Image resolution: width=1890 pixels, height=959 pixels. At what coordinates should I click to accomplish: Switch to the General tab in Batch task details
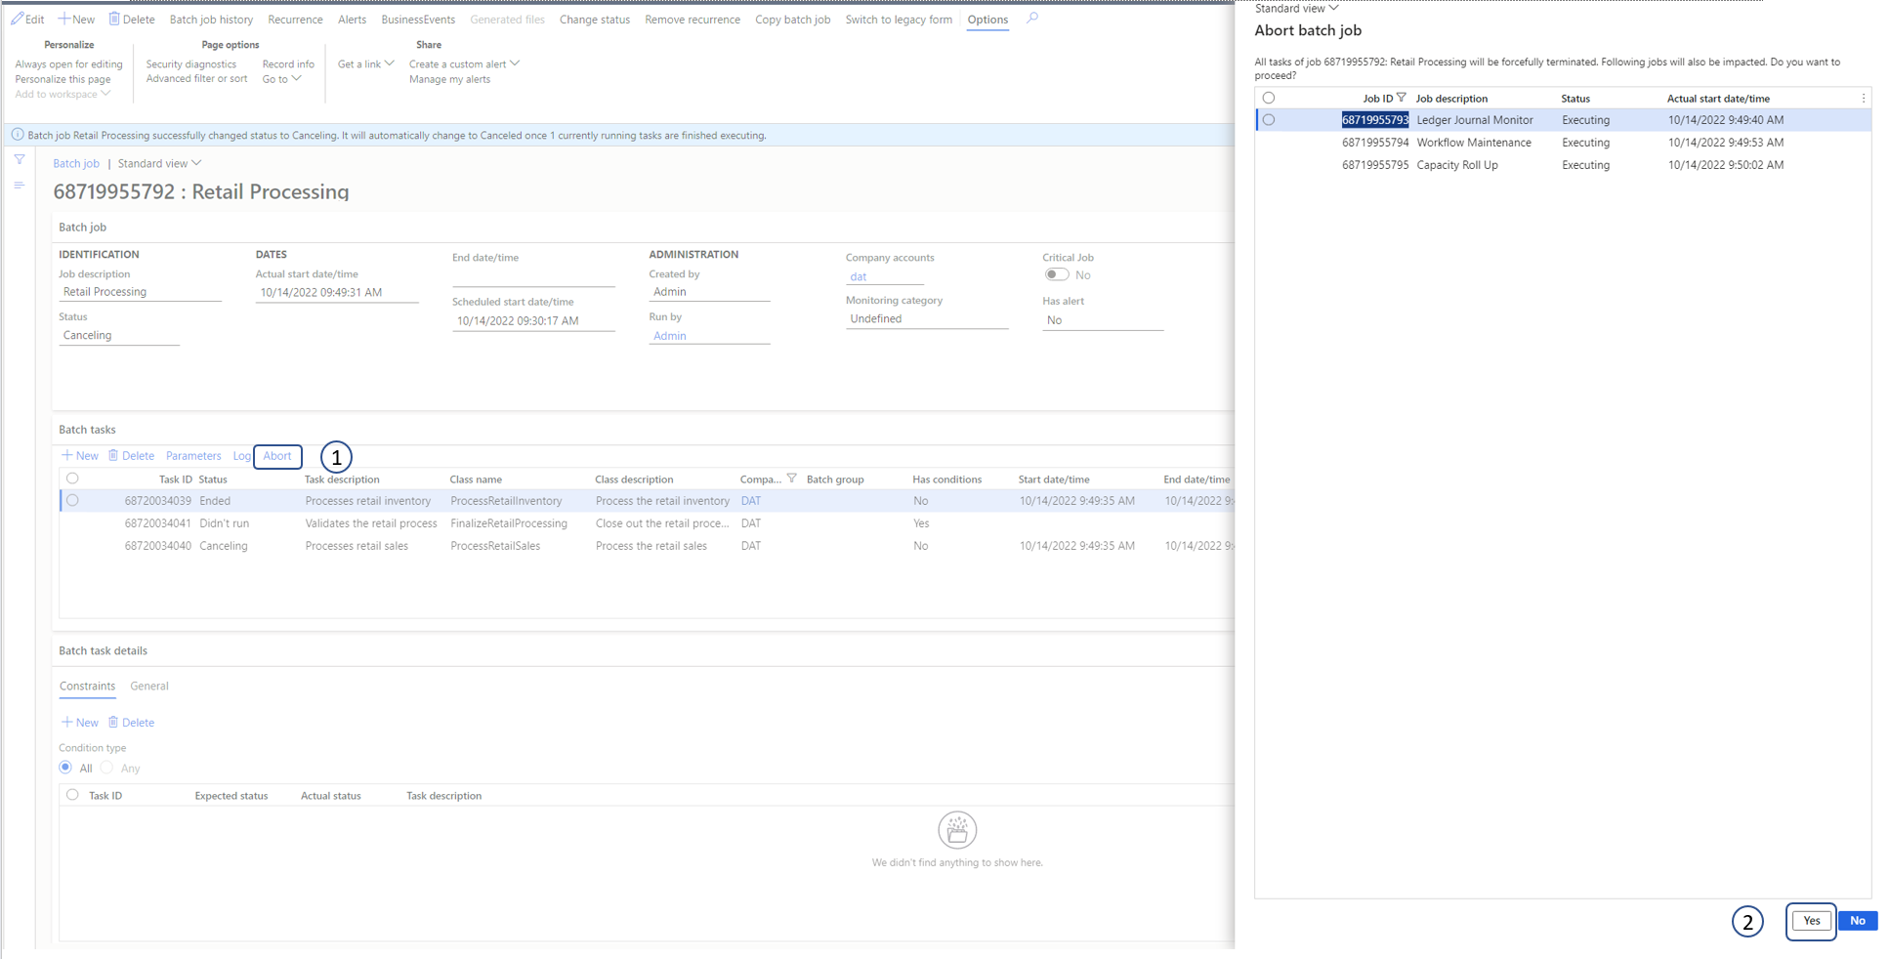pyautogui.click(x=149, y=686)
